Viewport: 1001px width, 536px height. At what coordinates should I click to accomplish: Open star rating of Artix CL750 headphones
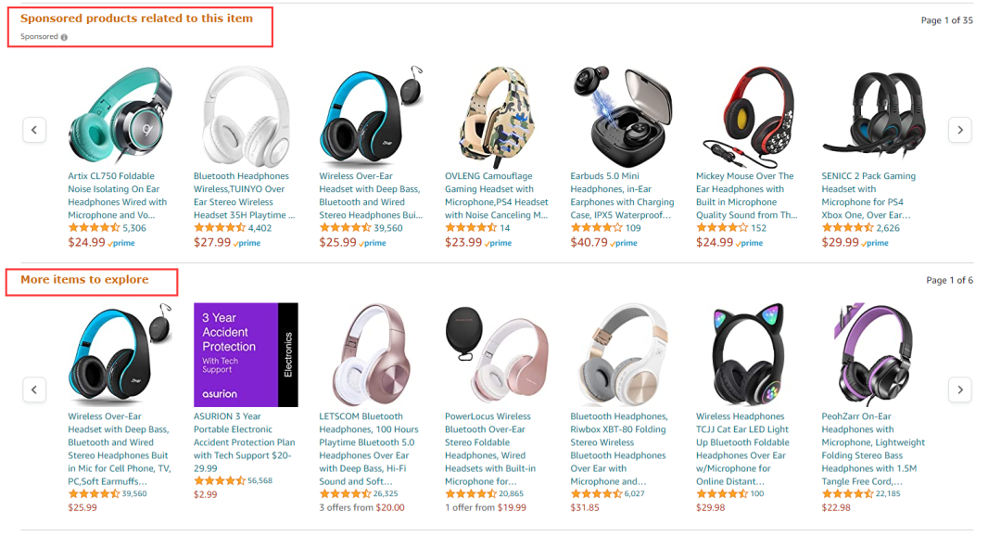click(94, 228)
